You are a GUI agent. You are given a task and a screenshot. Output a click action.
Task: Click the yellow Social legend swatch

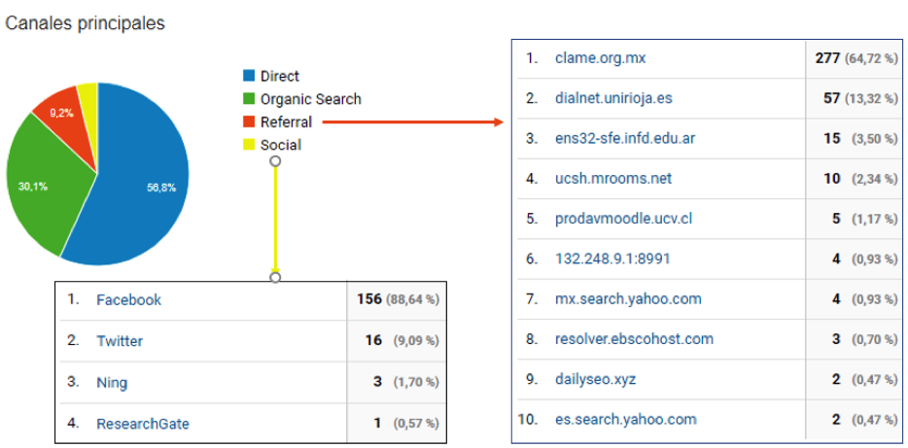[249, 145]
